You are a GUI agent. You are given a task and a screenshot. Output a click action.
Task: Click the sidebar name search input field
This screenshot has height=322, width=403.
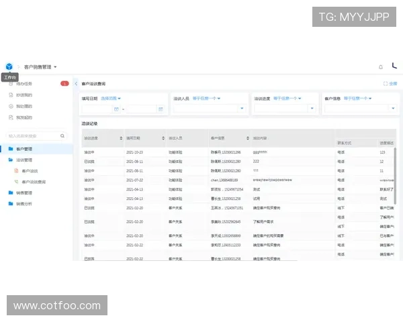(x=32, y=136)
